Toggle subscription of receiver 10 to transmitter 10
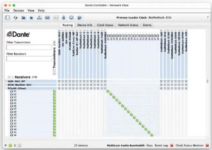The width and height of the screenshot is (212, 150). pyautogui.click(x=134, y=118)
